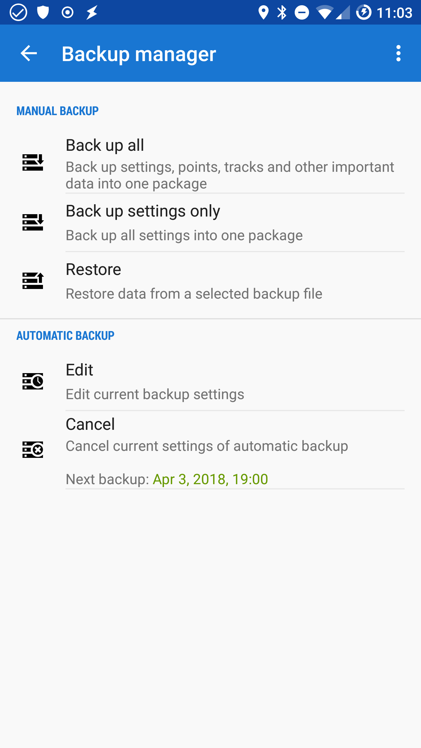
Task: Tap the Manual Backup section header
Action: (58, 111)
